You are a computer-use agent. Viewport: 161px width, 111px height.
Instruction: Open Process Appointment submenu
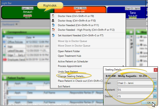tap(72, 66)
